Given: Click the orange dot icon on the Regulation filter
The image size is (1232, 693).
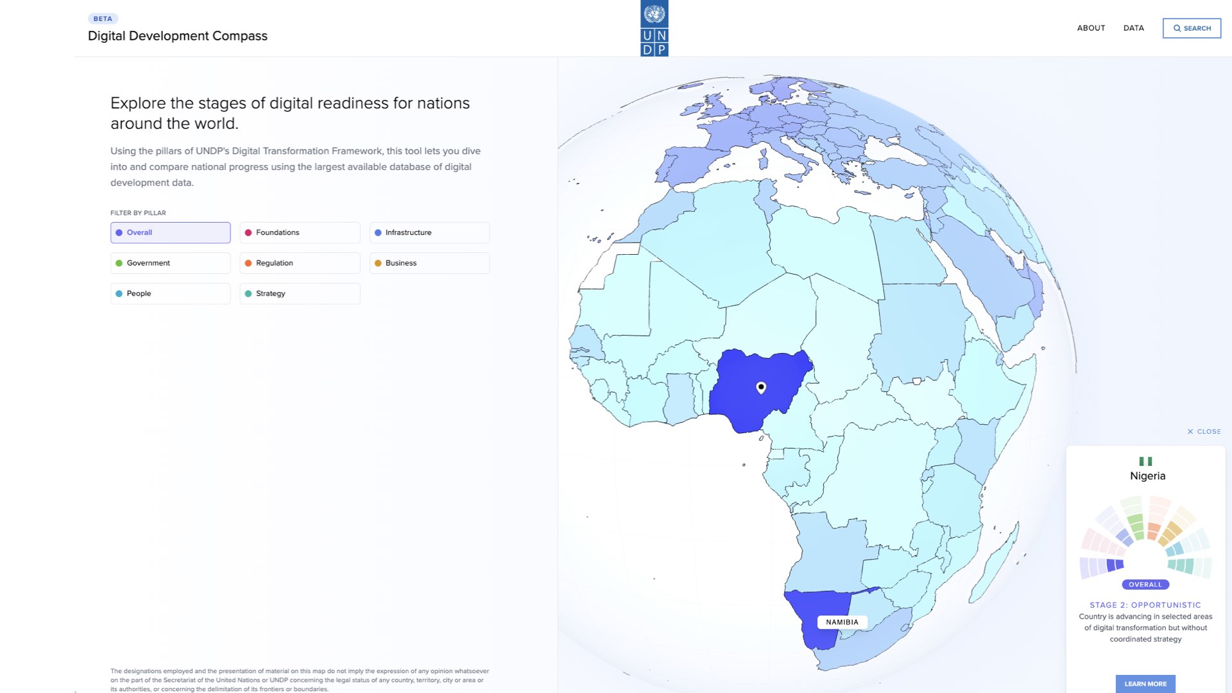Looking at the screenshot, I should coord(249,262).
